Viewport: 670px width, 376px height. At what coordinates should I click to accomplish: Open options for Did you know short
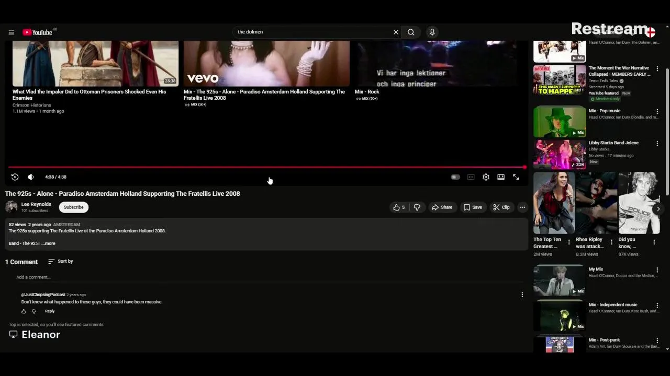[x=654, y=242]
